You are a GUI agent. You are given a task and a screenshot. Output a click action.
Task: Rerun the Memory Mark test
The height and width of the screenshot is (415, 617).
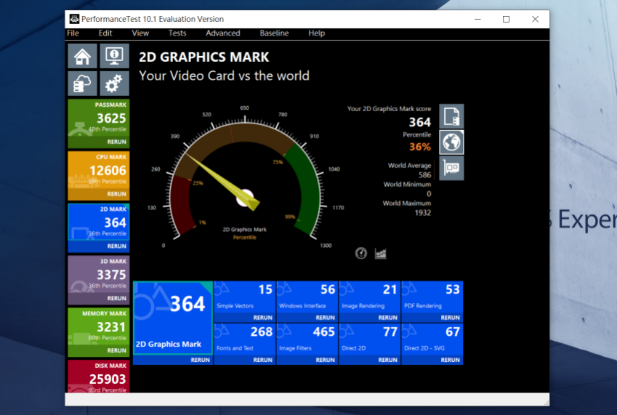click(117, 350)
